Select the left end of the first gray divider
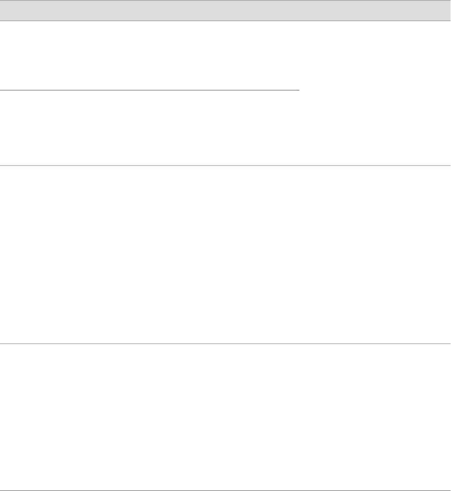Viewport: 451px width, 491px height. point(2,165)
